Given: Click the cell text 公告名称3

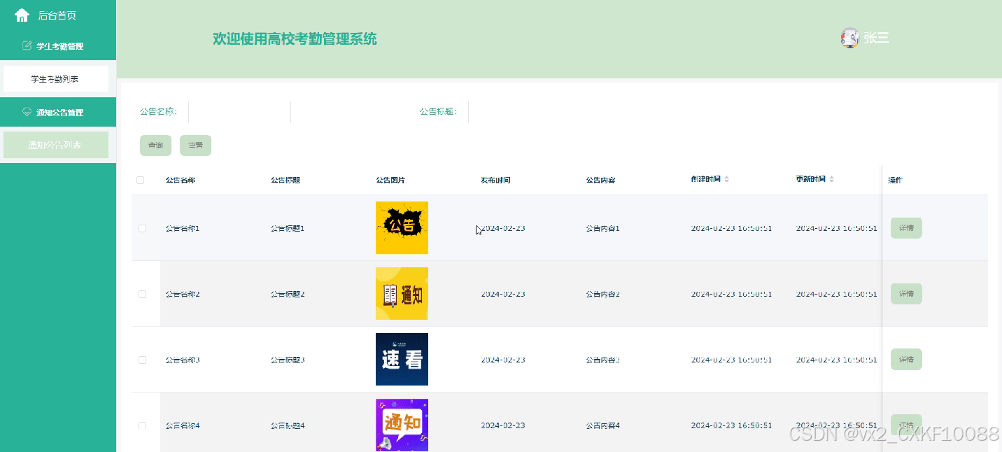Looking at the screenshot, I should coord(183,360).
